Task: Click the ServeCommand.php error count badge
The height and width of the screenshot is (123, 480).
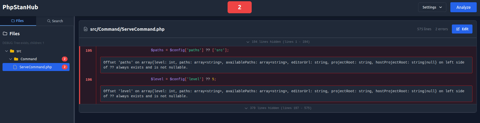Action: (x=65, y=67)
